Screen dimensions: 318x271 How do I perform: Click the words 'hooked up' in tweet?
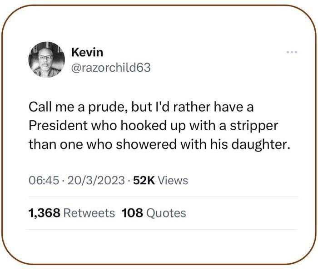pyautogui.click(x=153, y=126)
